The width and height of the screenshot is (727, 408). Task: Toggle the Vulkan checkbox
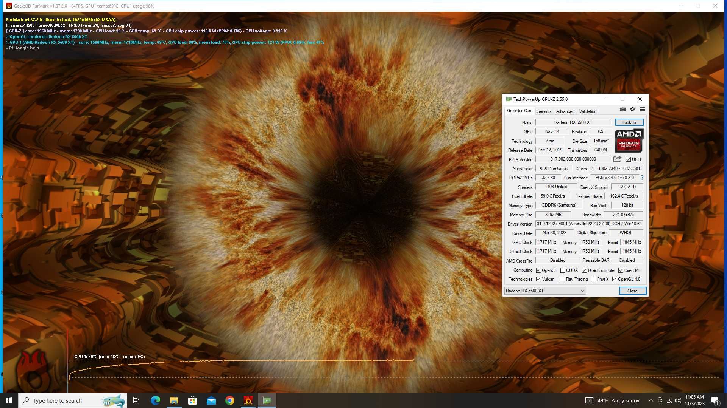tap(538, 279)
